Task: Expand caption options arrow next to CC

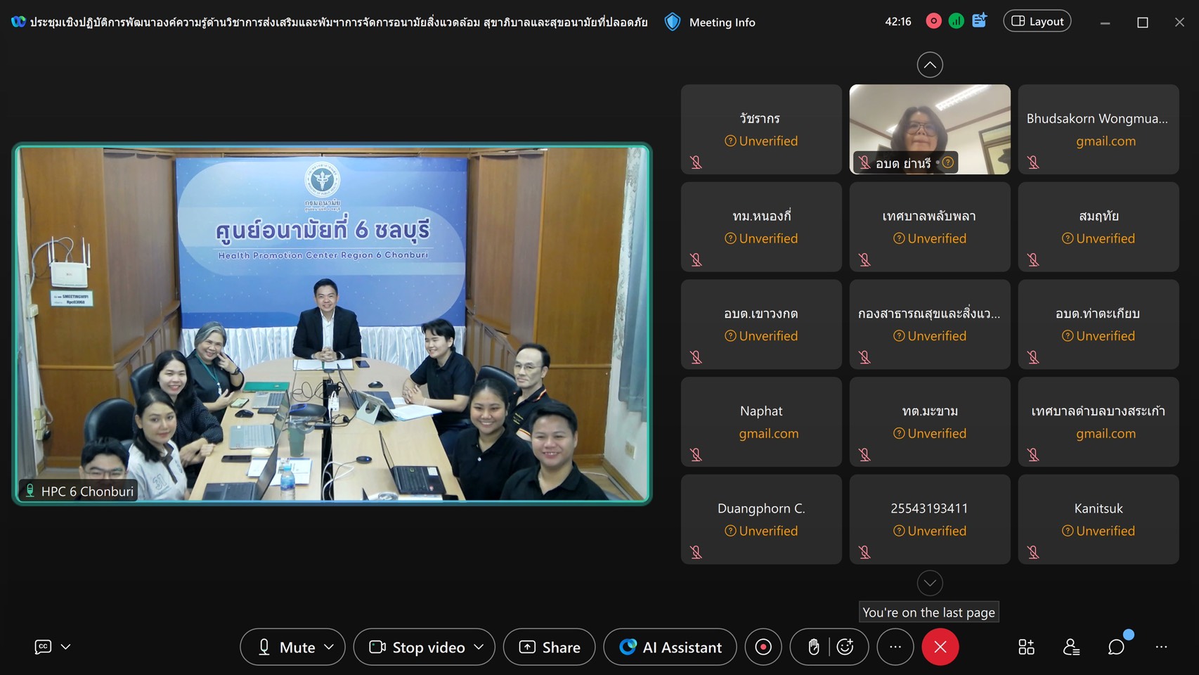Action: click(66, 647)
